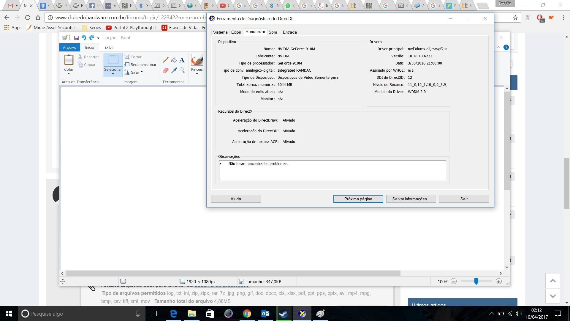Select the Magnifier tool in Paint
The image size is (570, 321).
tap(182, 70)
